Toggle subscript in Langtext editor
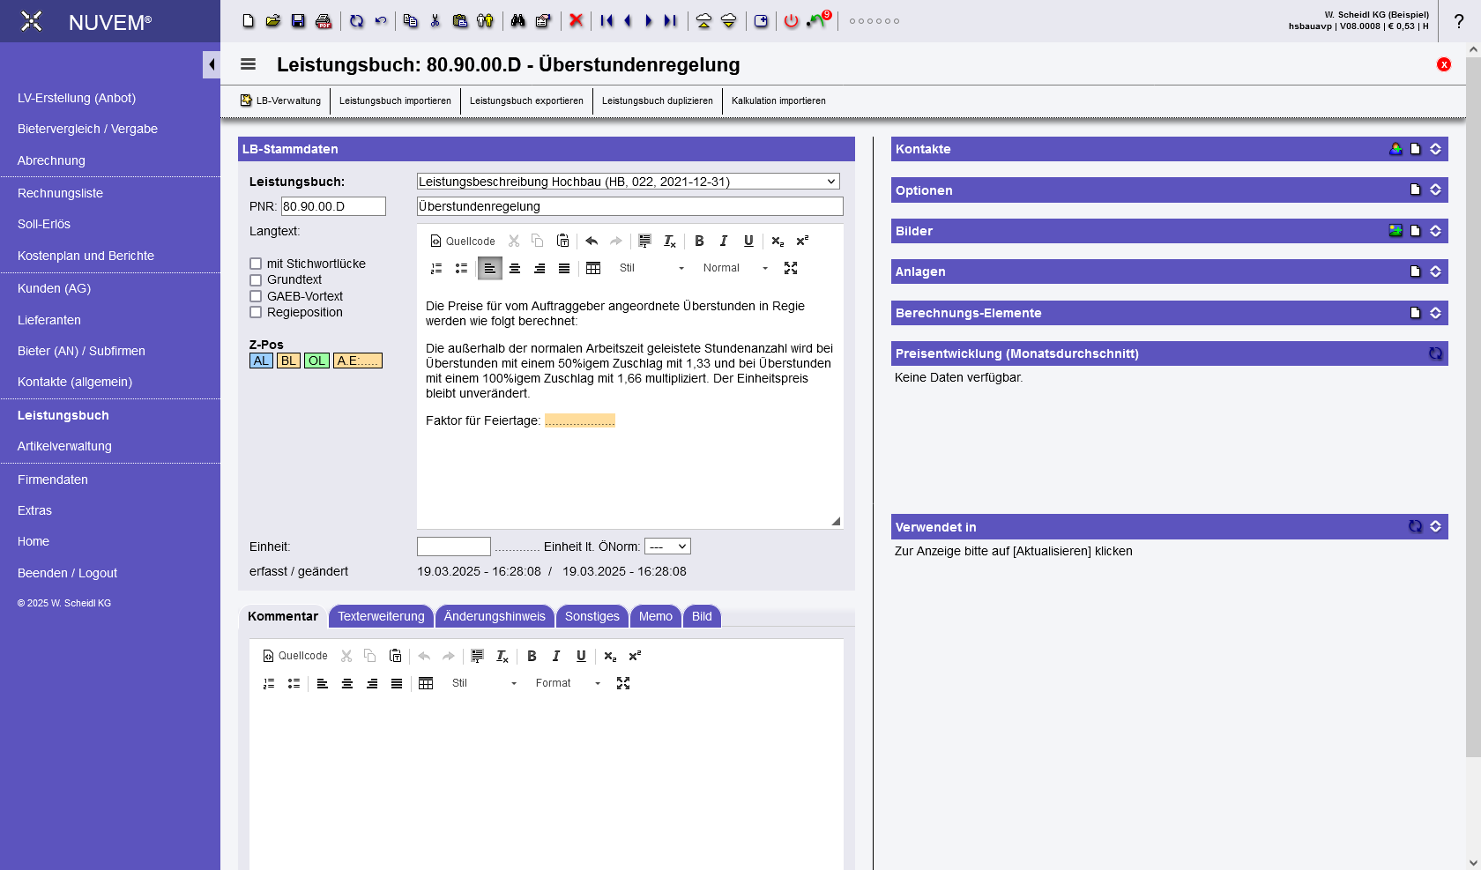Viewport: 1481px width, 870px height. [778, 241]
